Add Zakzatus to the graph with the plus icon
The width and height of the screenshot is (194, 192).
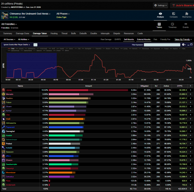pyautogui.click(x=190, y=177)
